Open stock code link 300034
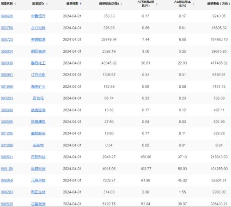Image resolution: width=231 pixels, height=207 pixels. pyautogui.click(x=7, y=51)
